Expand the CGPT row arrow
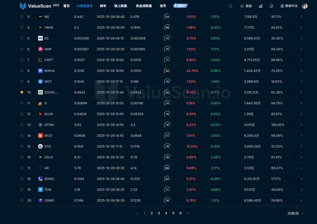Viewport: 317px width, 224px height. [301, 60]
